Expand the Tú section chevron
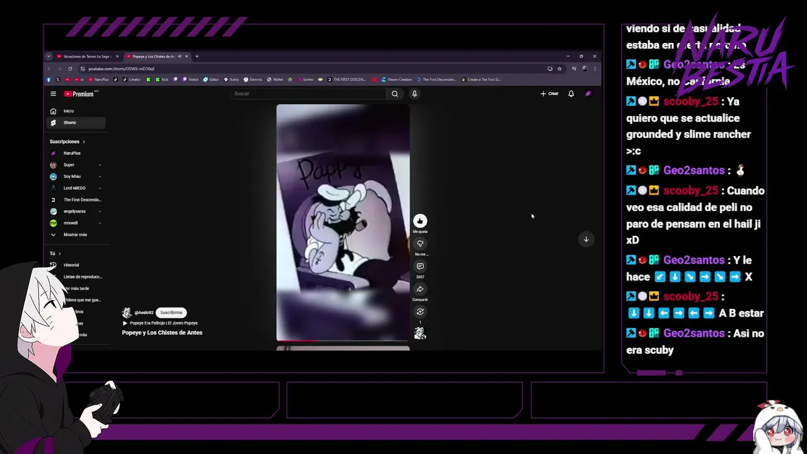The height and width of the screenshot is (454, 807). (59, 253)
